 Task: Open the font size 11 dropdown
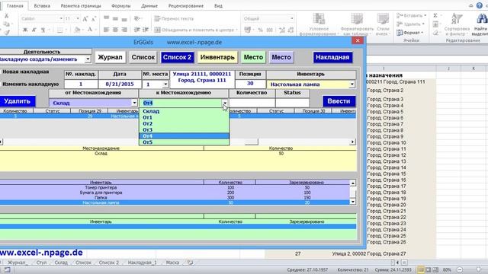point(78,18)
